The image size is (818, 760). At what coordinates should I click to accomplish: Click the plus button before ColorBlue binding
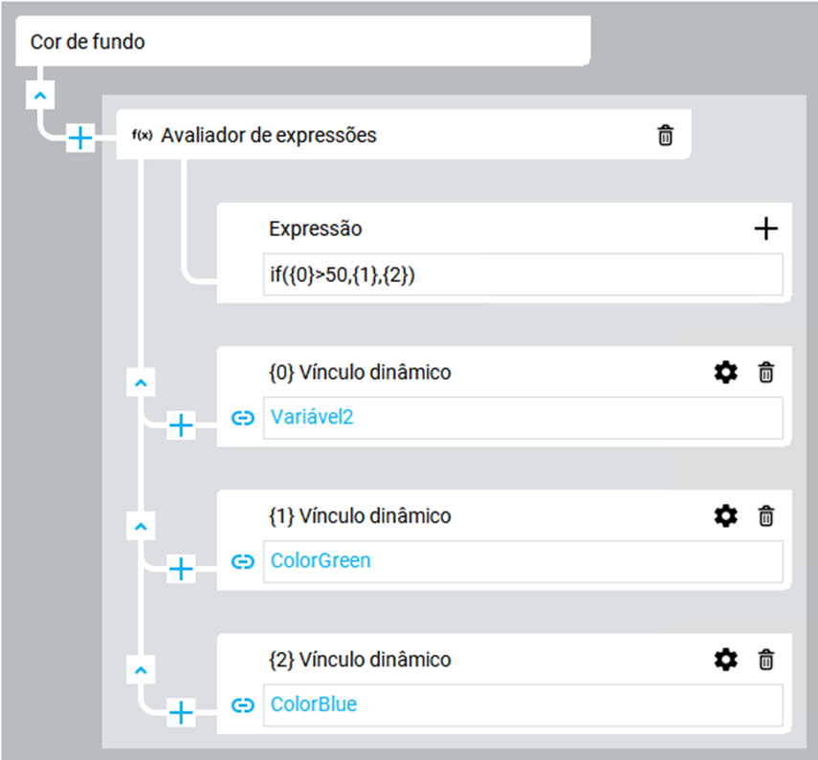coord(181,712)
